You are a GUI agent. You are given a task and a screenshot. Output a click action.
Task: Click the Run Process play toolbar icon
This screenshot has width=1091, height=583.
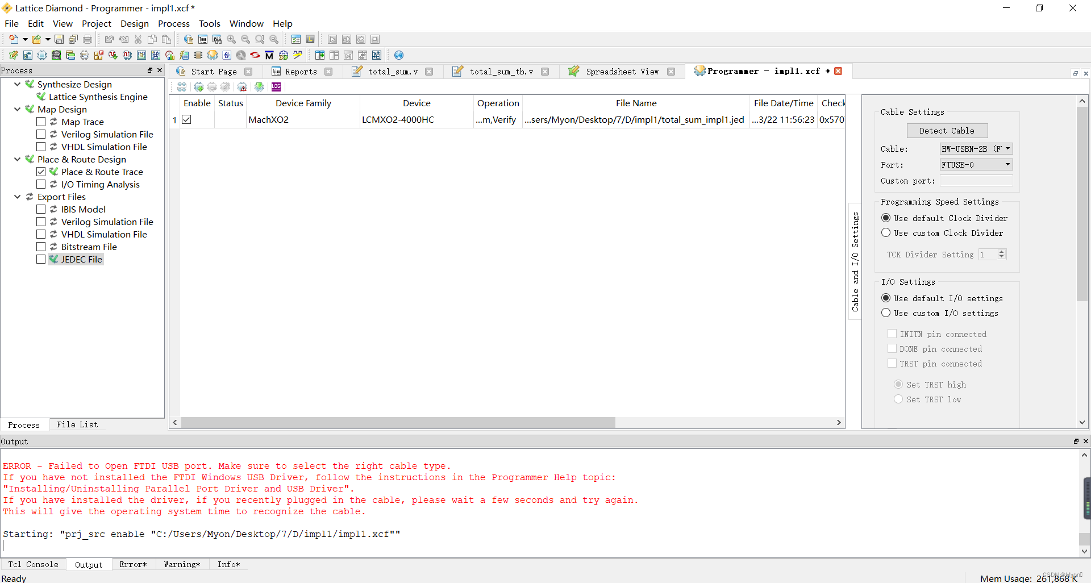coord(332,39)
